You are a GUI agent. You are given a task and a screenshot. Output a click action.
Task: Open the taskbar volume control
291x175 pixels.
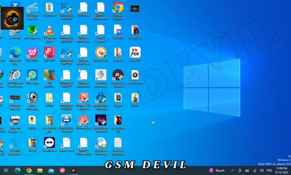pyautogui.click(x=261, y=171)
